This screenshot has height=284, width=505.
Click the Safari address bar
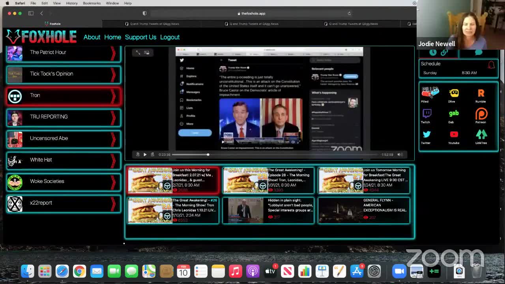(251, 13)
